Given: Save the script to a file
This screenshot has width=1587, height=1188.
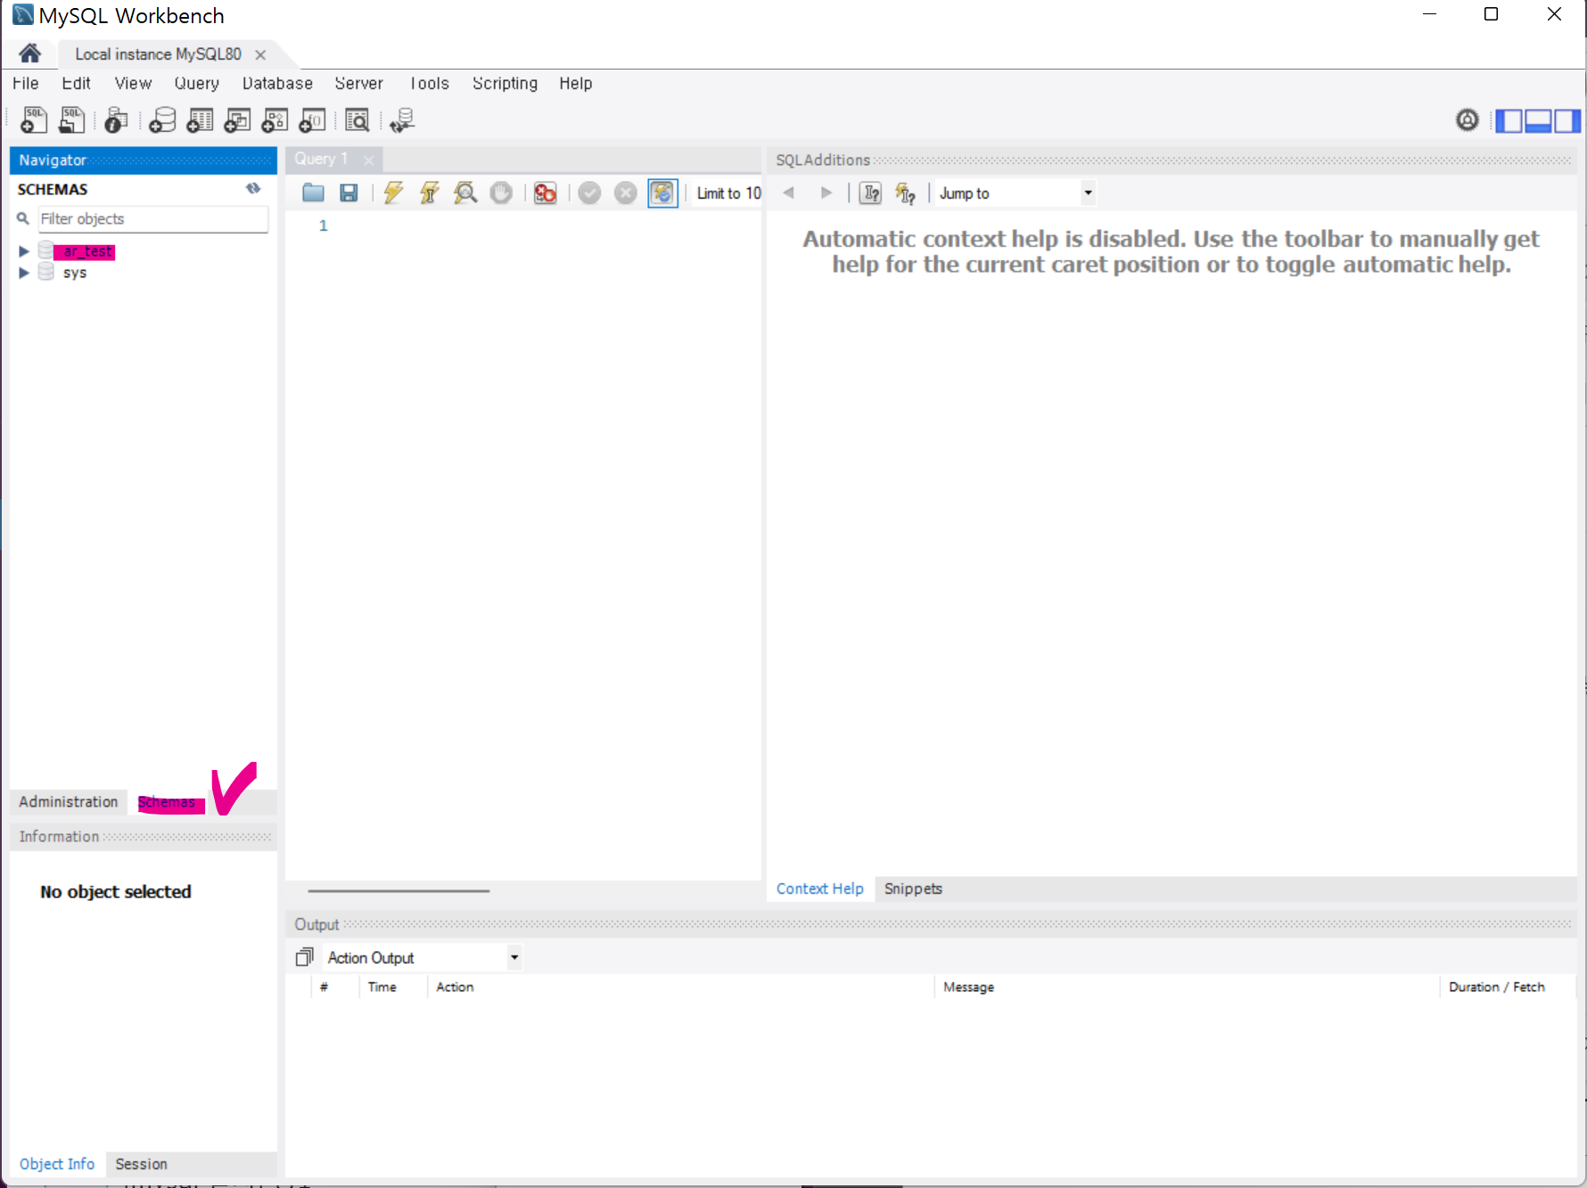Looking at the screenshot, I should pyautogui.click(x=349, y=193).
